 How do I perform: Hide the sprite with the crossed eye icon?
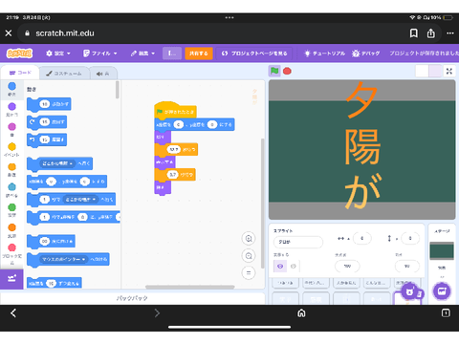[294, 267]
